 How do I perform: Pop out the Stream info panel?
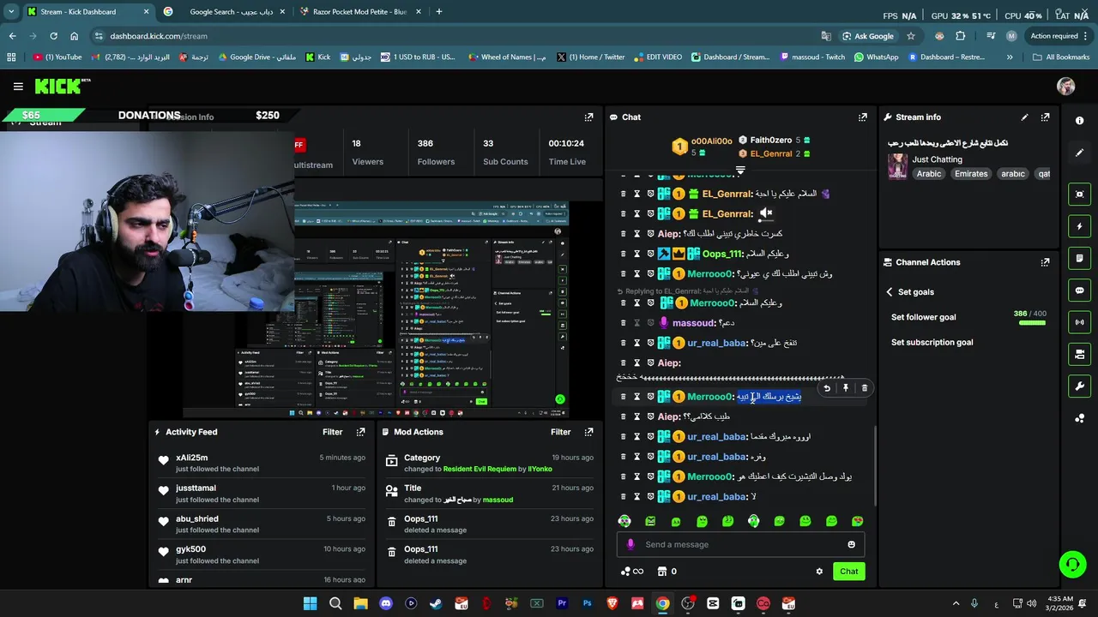(x=1045, y=117)
